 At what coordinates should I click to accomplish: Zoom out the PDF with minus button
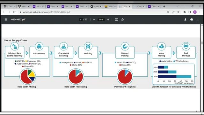point(94,19)
